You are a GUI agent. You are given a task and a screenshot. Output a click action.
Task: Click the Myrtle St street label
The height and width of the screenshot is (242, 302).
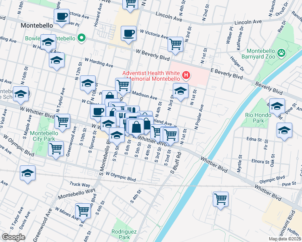(239, 163)
